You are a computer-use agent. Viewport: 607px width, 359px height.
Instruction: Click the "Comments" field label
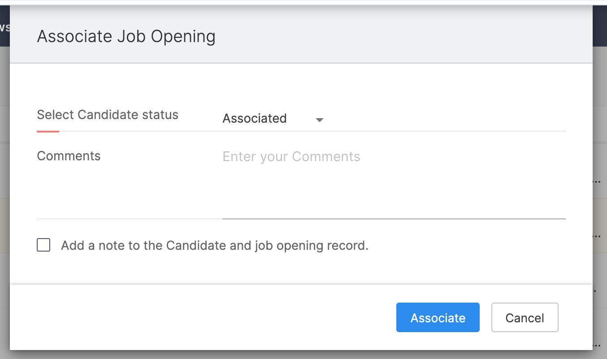pos(69,156)
